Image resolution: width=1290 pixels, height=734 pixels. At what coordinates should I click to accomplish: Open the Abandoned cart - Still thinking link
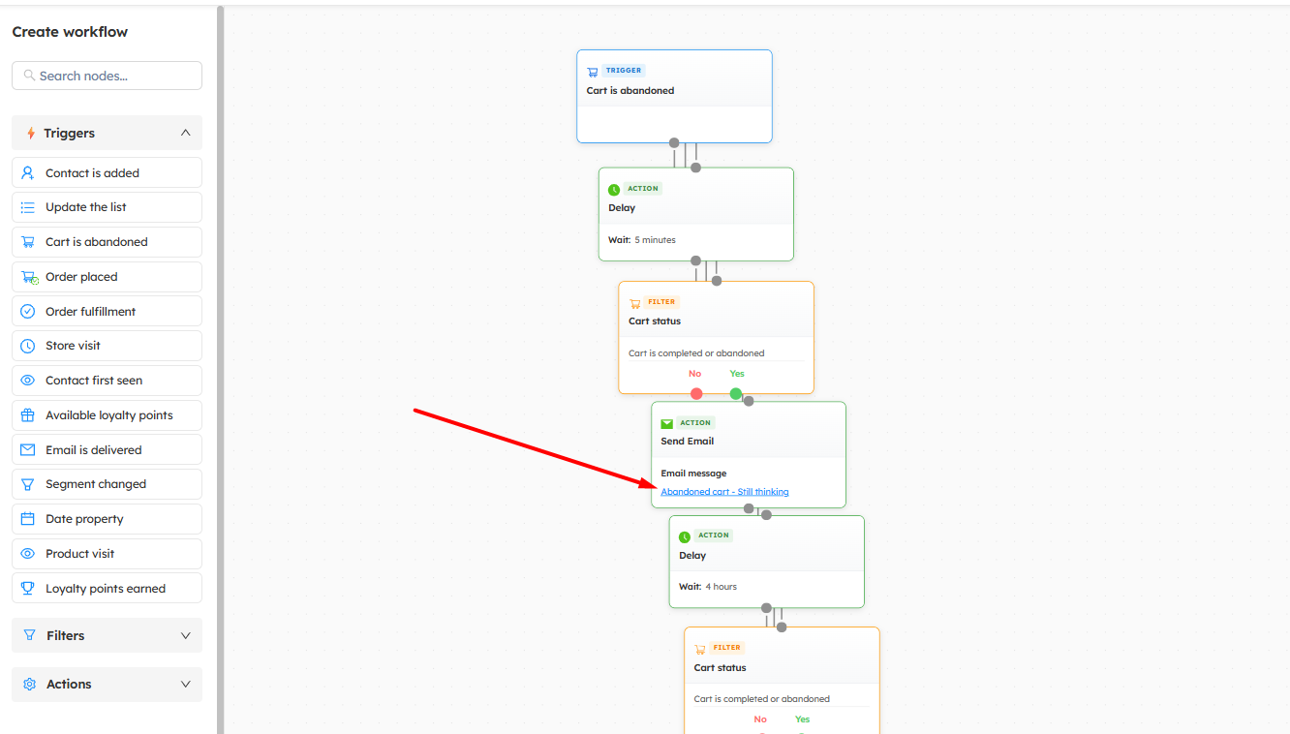724,492
